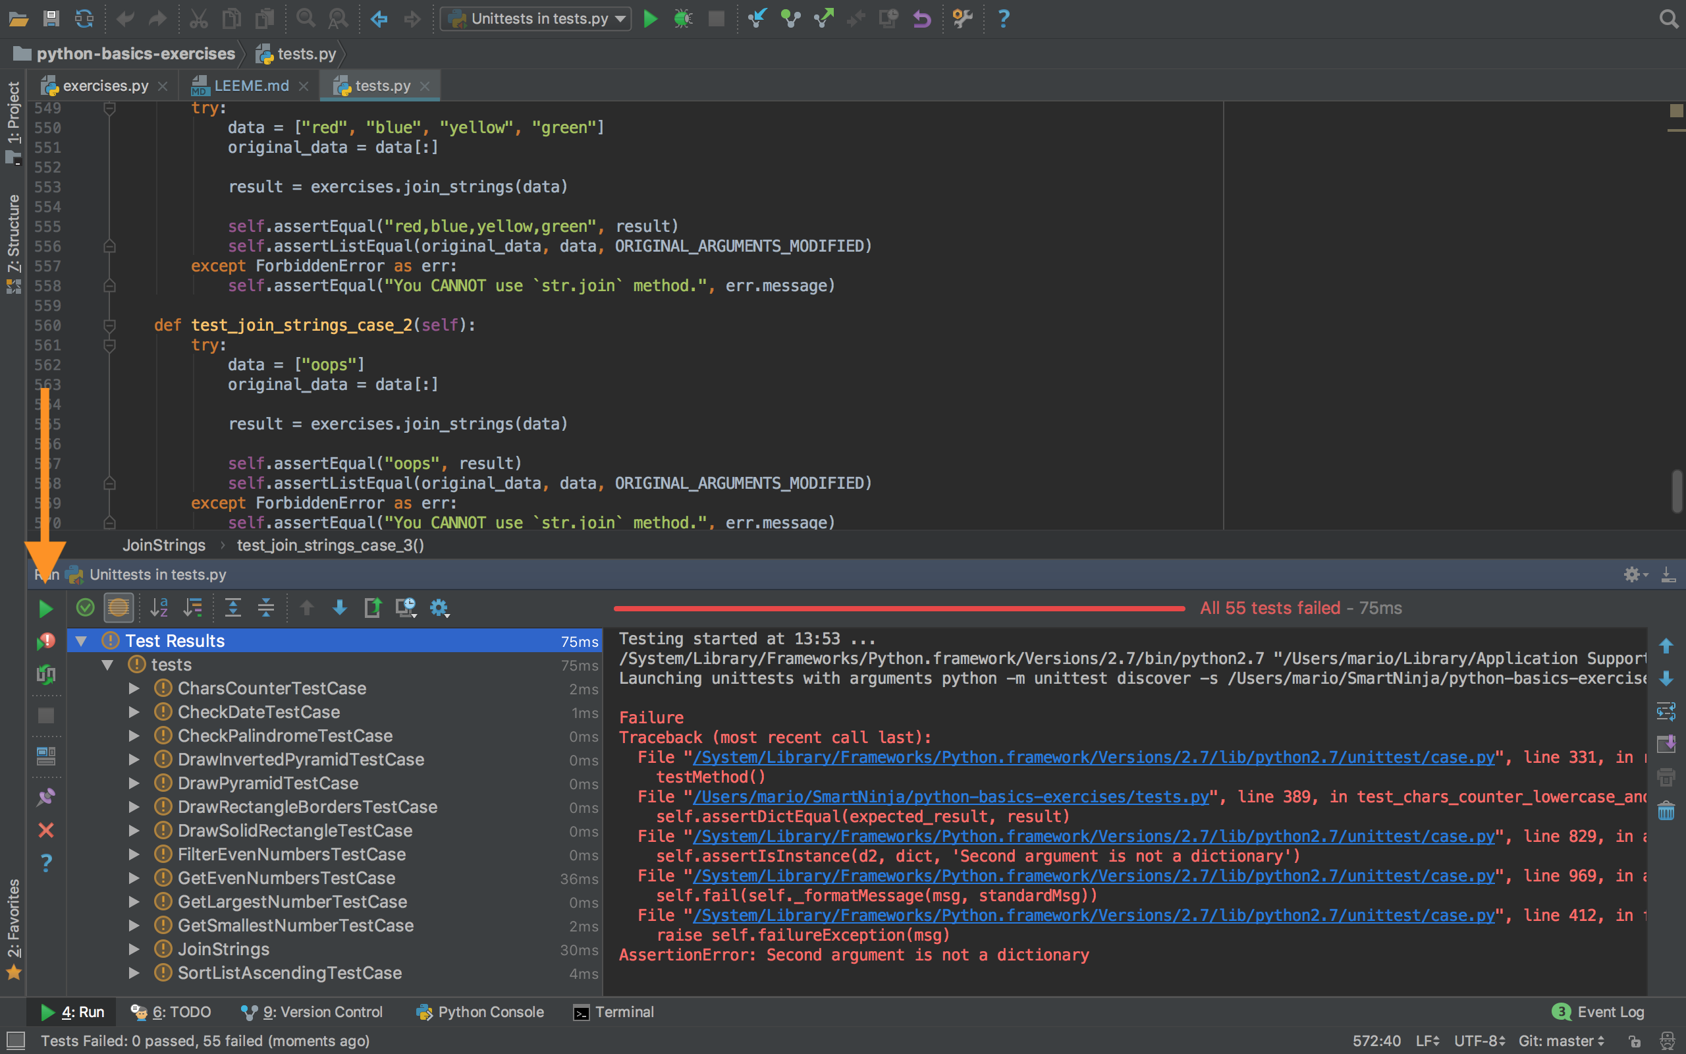Click the run configuration dropdown arrow
This screenshot has height=1054, width=1686.
point(620,18)
